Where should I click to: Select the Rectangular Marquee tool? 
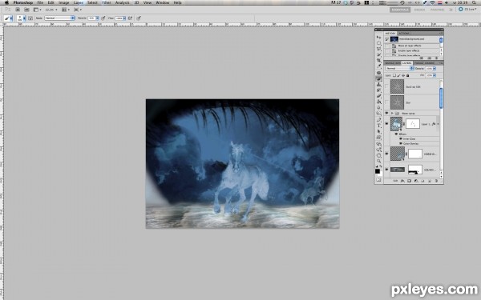379,43
